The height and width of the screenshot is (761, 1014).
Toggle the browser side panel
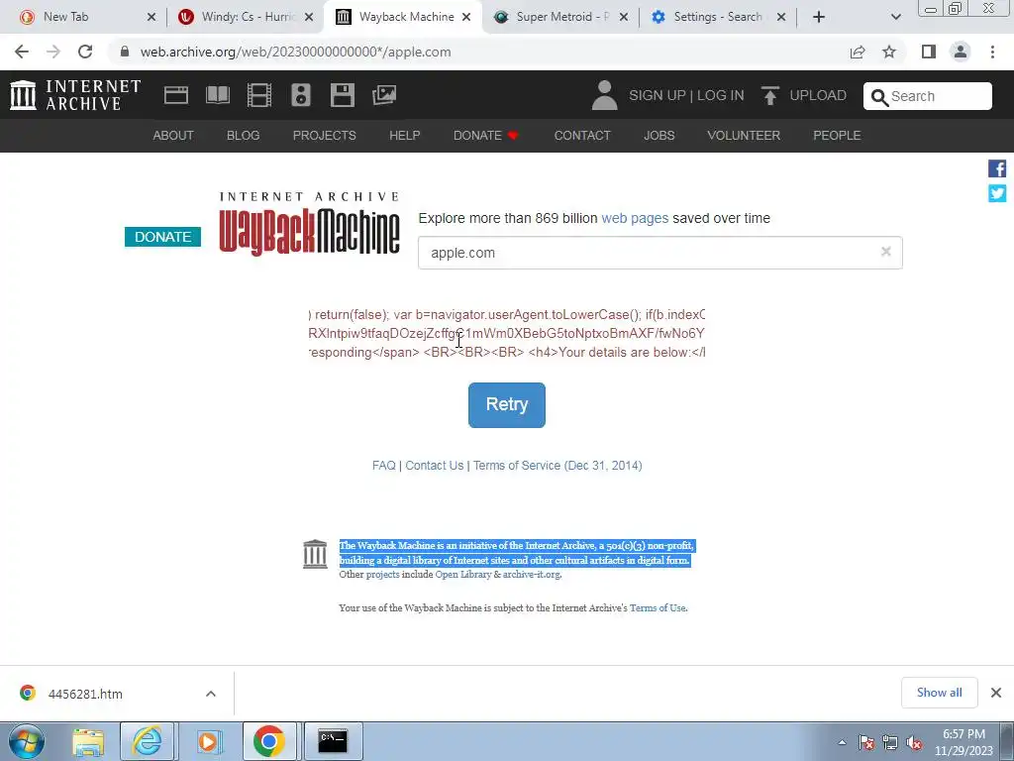[x=929, y=52]
